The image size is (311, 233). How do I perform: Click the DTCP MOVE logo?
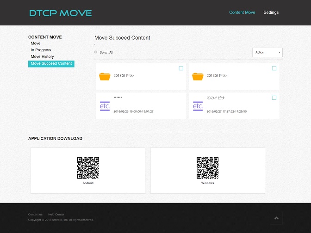pyautogui.click(x=61, y=13)
